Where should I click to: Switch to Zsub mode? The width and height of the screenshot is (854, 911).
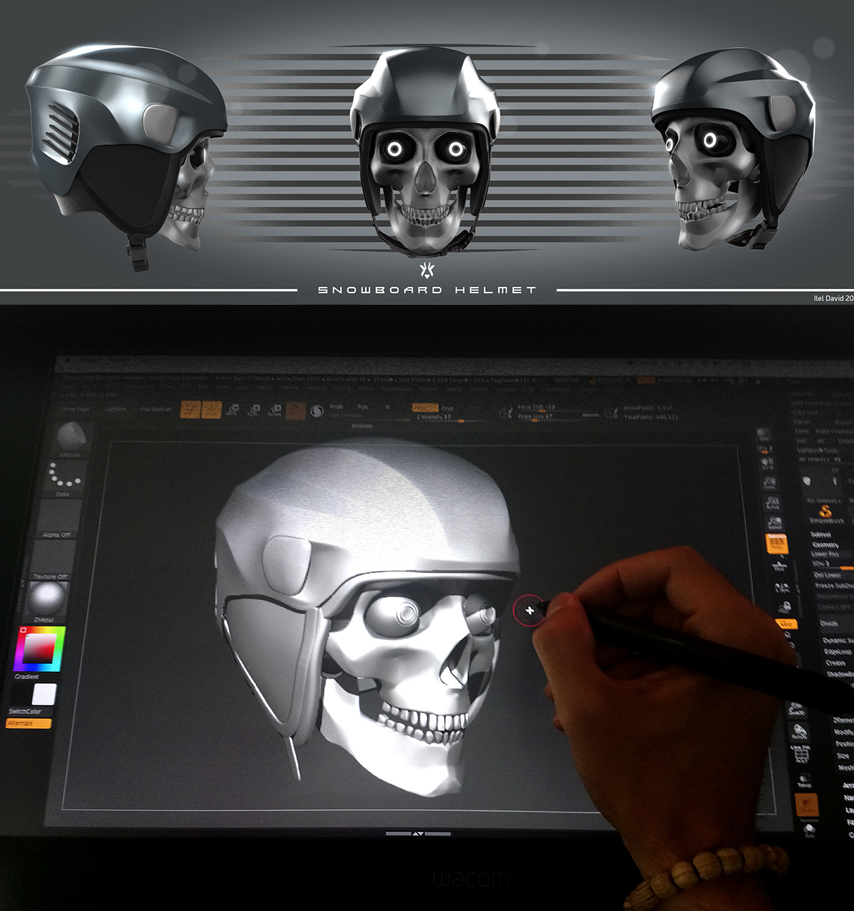[448, 409]
